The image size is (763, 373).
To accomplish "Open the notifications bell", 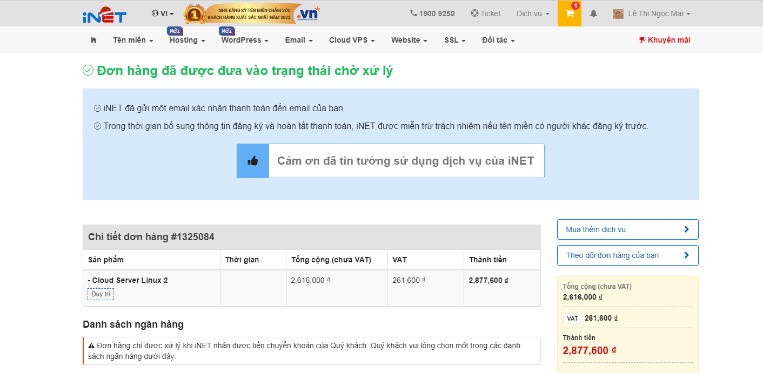I will click(x=593, y=13).
